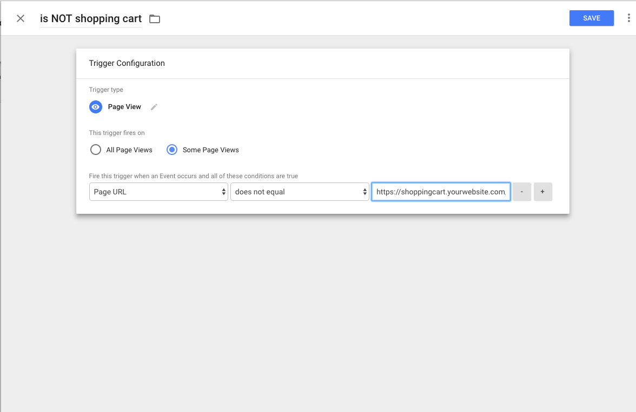Screen dimensions: 636x412
Task: Click the X to close the trigger editor
Action: pos(20,18)
